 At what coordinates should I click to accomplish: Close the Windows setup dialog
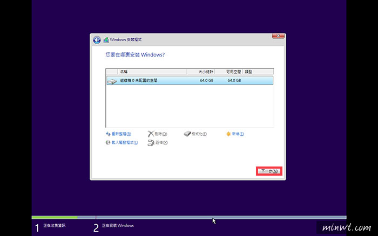(278, 36)
